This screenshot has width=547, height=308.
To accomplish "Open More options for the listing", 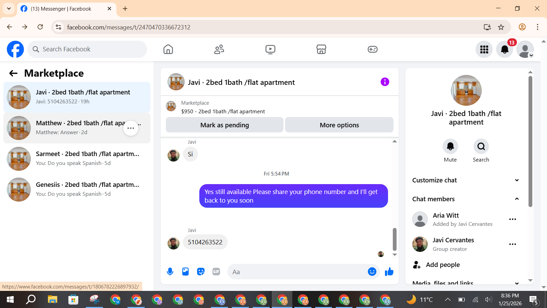I will (339, 125).
